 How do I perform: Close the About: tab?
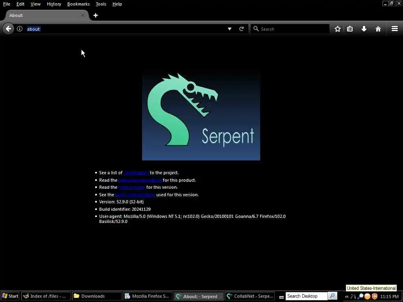pos(83,15)
